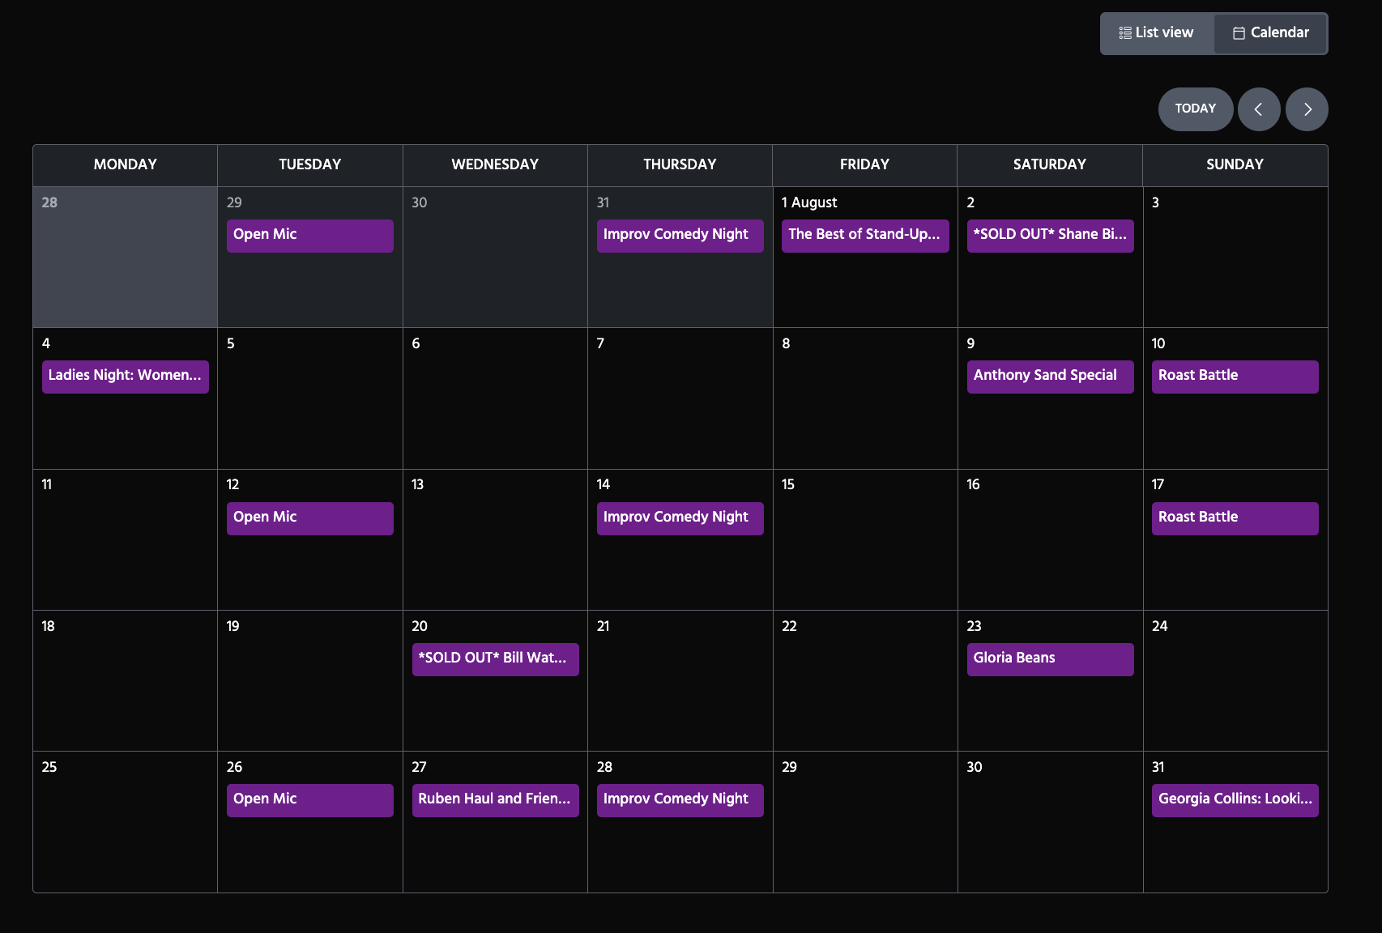The height and width of the screenshot is (933, 1382).
Task: Click the TUESDAY column header
Action: pyautogui.click(x=310, y=164)
